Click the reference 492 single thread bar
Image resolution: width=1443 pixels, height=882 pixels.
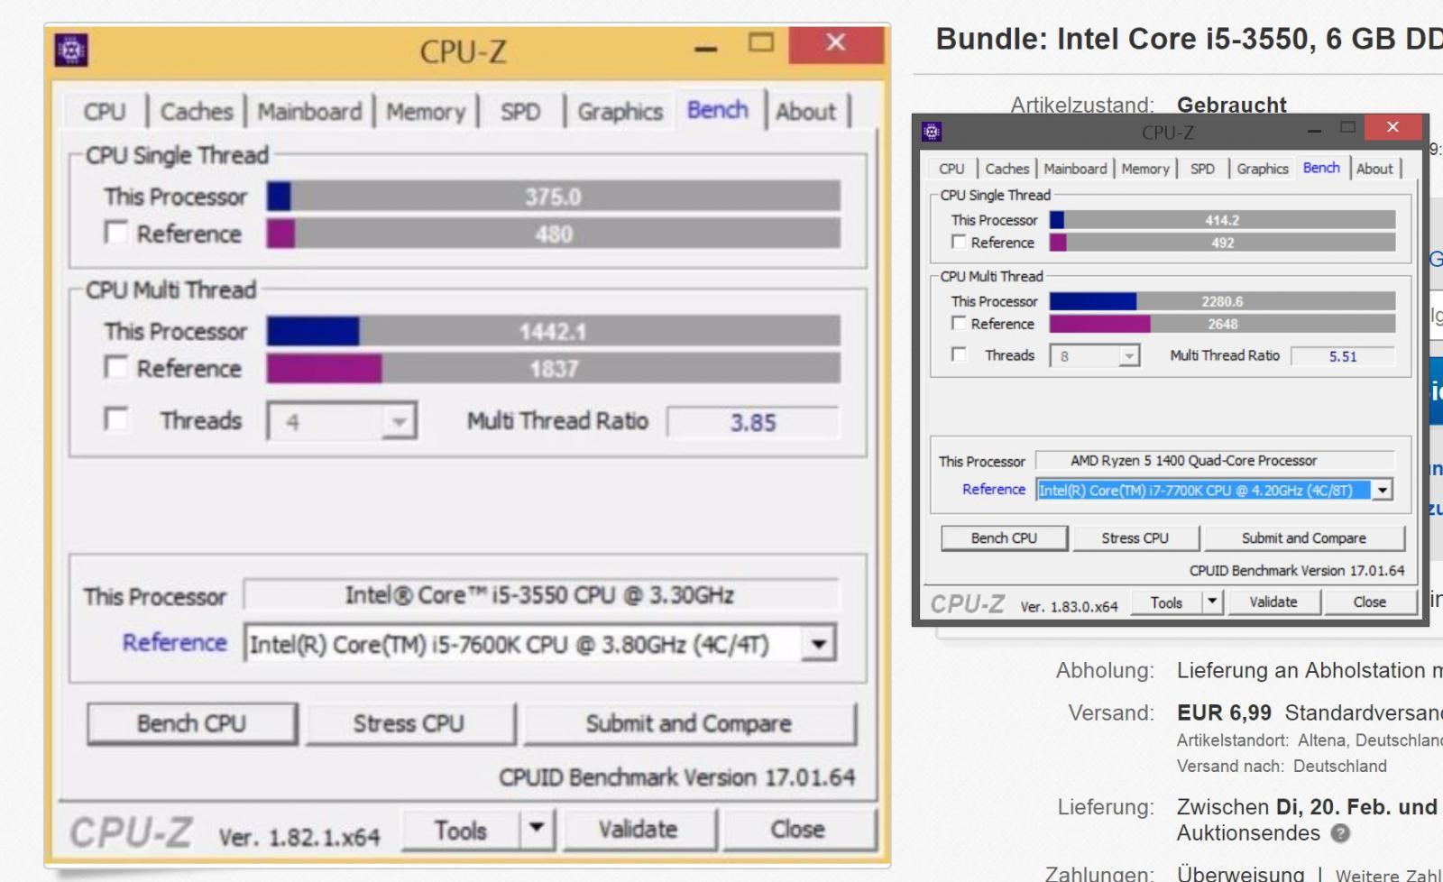(x=1222, y=243)
